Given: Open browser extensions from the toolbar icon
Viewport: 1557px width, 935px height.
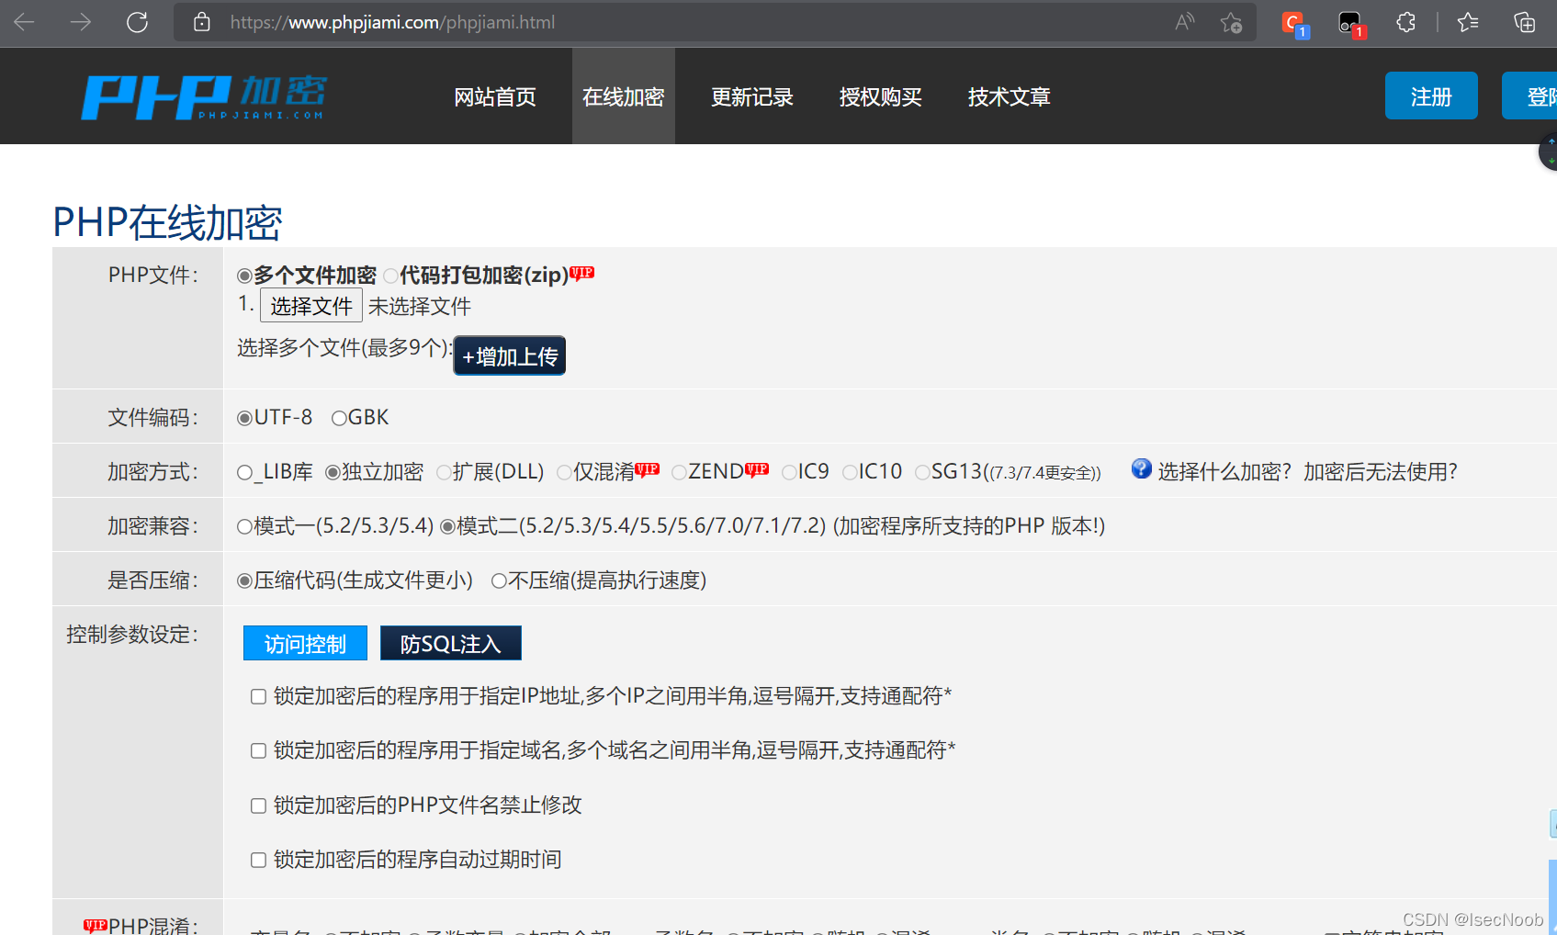Looking at the screenshot, I should 1405,22.
